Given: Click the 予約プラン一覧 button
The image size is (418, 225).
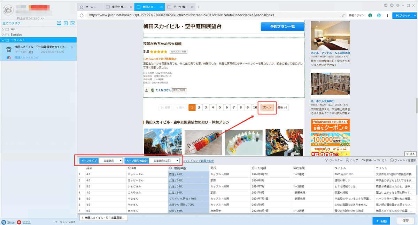Looking at the screenshot, I should point(282,27).
